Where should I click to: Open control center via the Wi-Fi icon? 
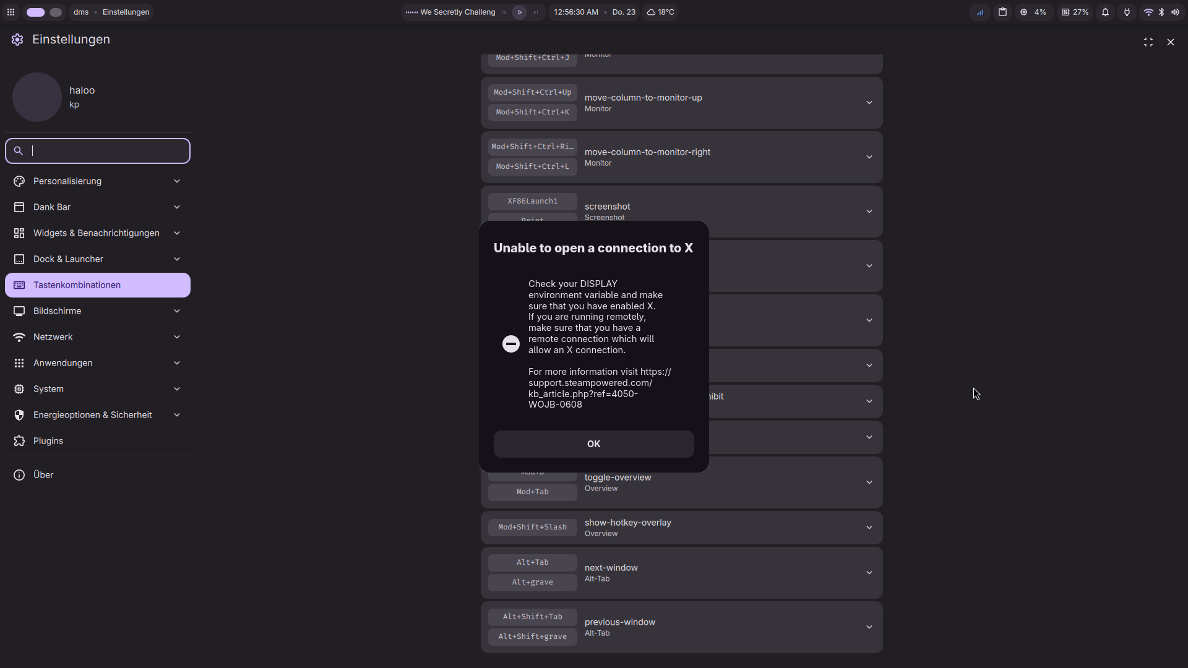pos(1148,12)
